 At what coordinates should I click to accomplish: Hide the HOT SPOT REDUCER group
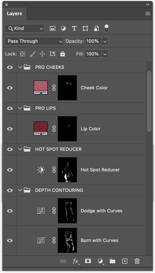pyautogui.click(x=10, y=149)
